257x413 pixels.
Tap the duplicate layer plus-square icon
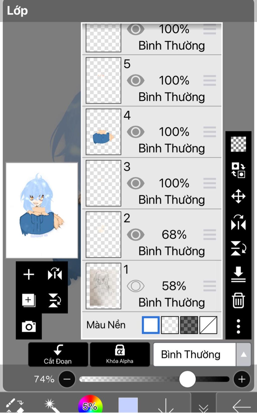(29, 300)
